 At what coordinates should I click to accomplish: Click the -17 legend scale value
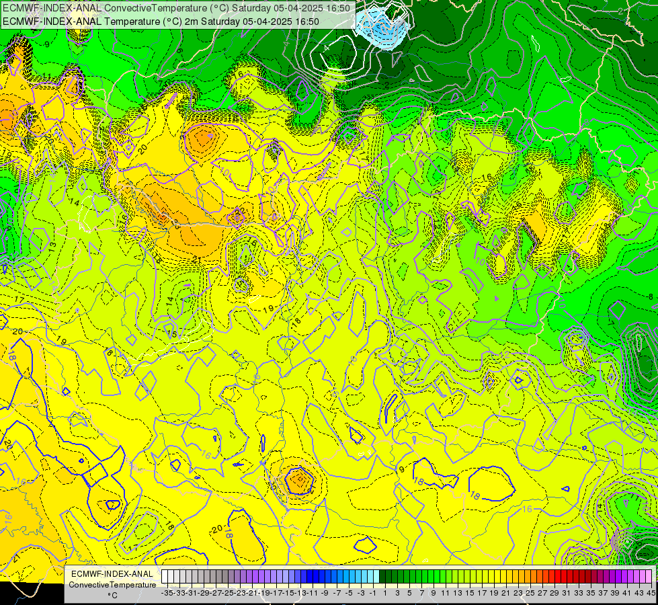pyautogui.click(x=276, y=593)
